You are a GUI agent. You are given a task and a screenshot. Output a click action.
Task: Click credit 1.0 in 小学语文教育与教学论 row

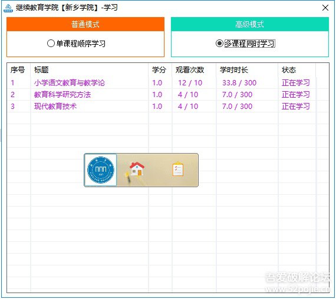coord(157,83)
